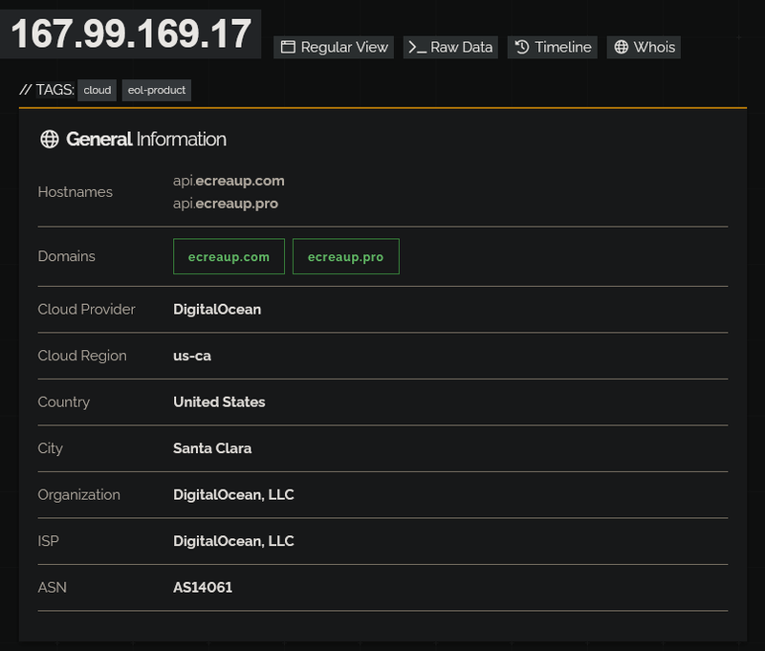This screenshot has width=765, height=651.
Task: Select the cloud tag icon badge
Action: [x=97, y=90]
